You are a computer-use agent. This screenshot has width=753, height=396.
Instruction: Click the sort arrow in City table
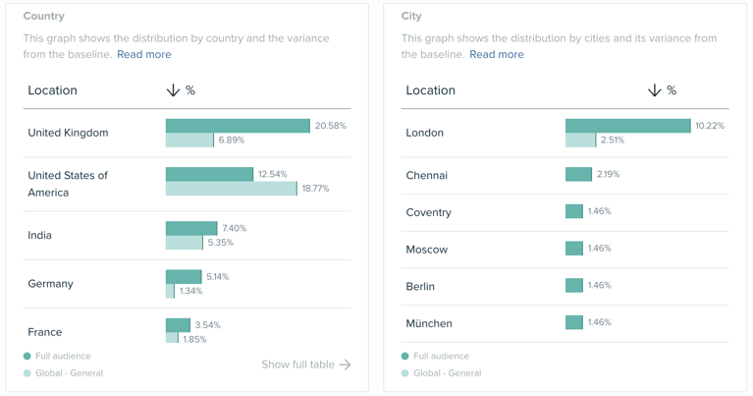point(655,90)
